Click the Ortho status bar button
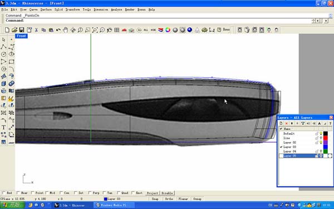The image size is (334, 209). (169, 199)
